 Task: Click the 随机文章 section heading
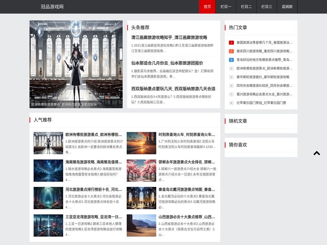238,121
